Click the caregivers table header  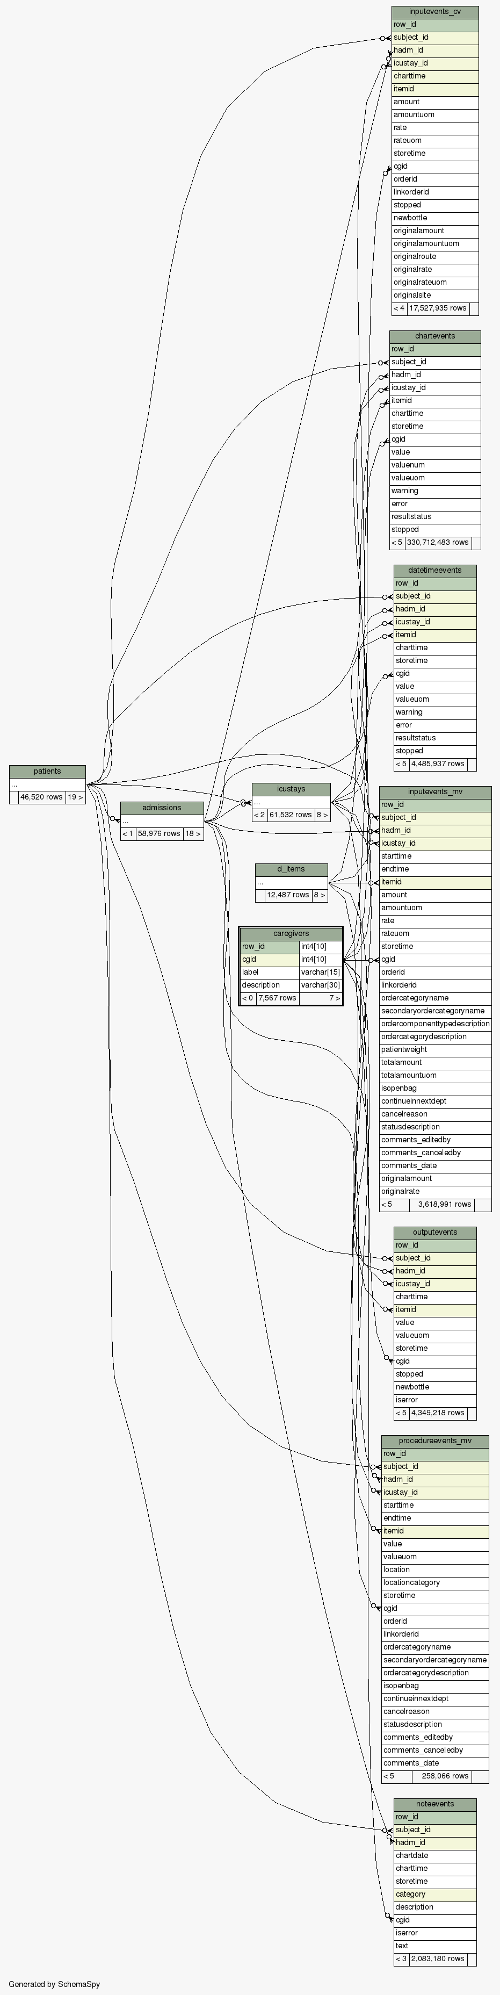click(x=291, y=933)
